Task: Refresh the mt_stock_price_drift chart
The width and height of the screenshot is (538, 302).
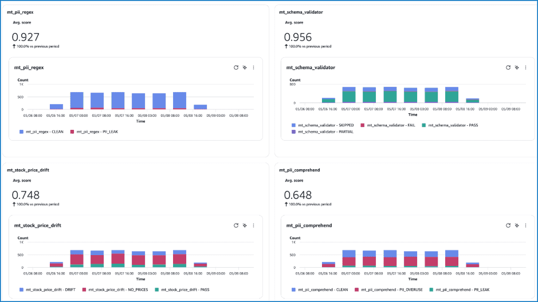Action: point(236,225)
